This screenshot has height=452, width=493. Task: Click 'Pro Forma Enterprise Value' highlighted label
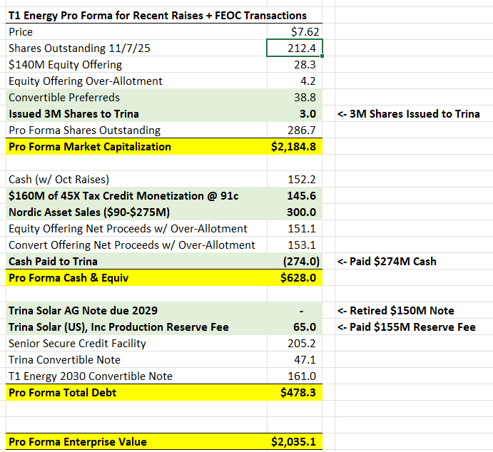77,442
